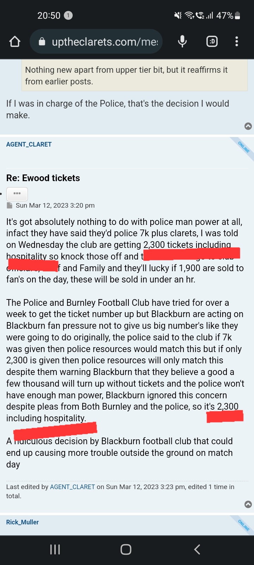Open the Android recent apps view
This screenshot has height=565, width=254.
55,549
